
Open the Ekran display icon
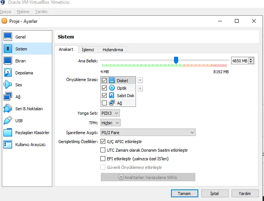click(7, 61)
